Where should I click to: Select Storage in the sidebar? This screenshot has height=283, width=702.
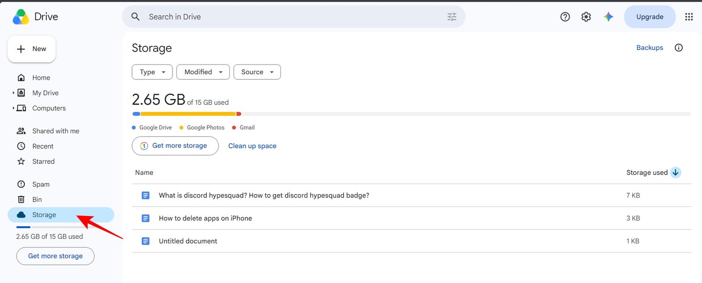pyautogui.click(x=61, y=215)
